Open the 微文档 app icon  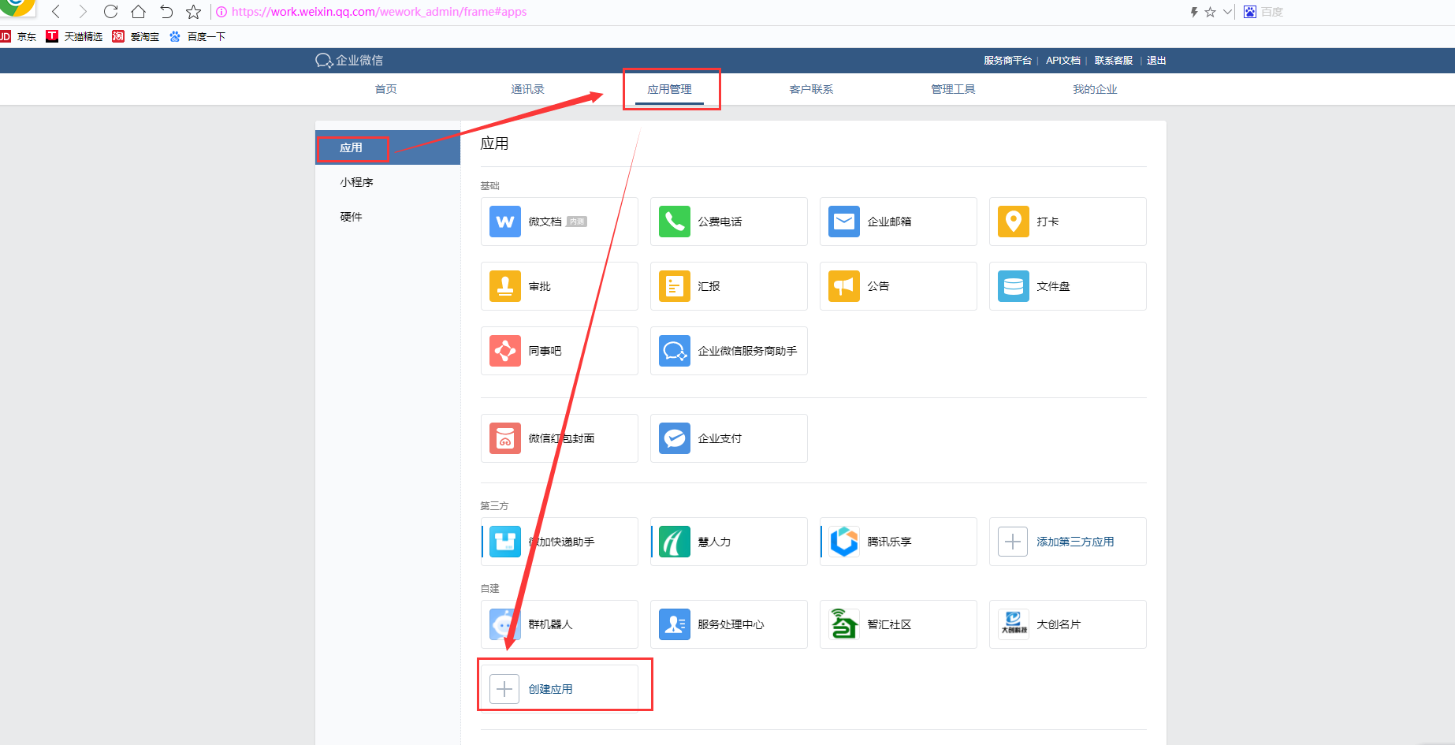[x=505, y=222]
